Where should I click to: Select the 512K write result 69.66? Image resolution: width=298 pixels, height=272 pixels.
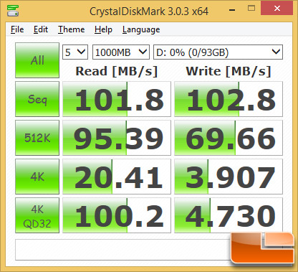229,138
